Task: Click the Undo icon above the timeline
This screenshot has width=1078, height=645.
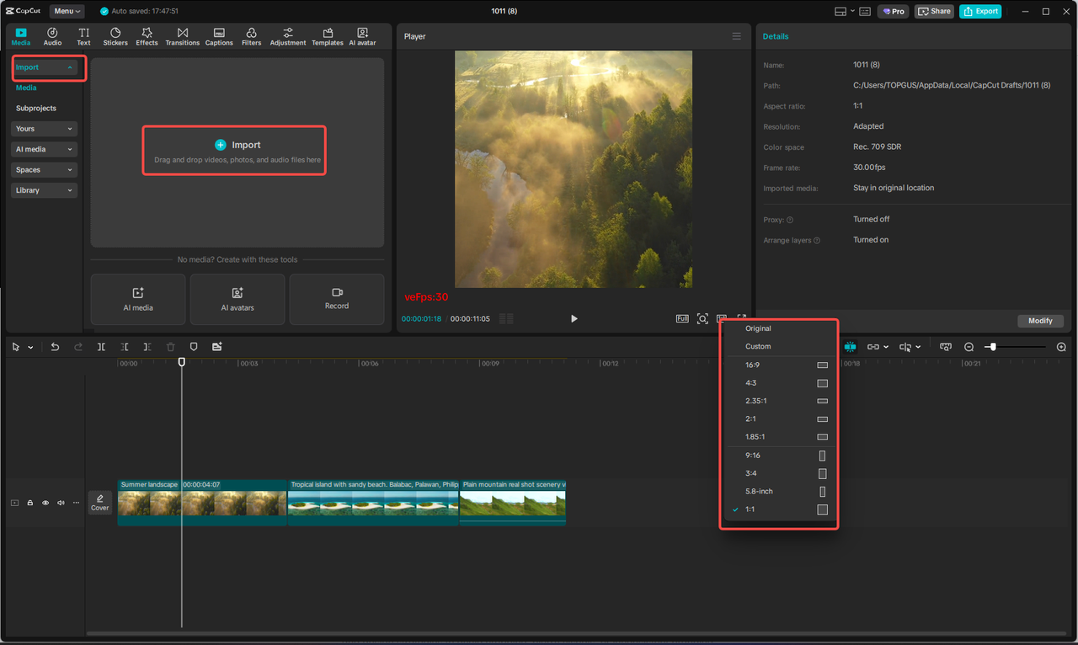Action: [x=55, y=346]
